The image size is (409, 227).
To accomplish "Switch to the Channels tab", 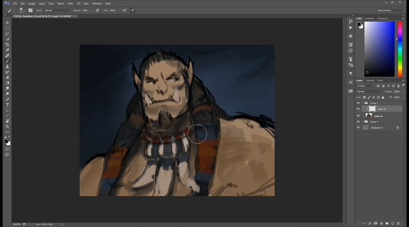I will (370, 80).
